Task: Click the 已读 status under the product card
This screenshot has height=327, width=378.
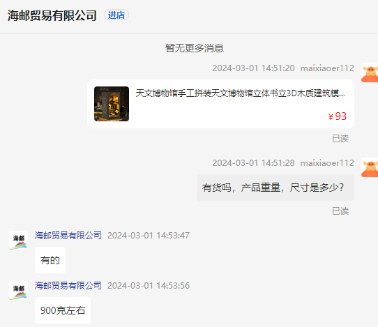Action: 340,138
